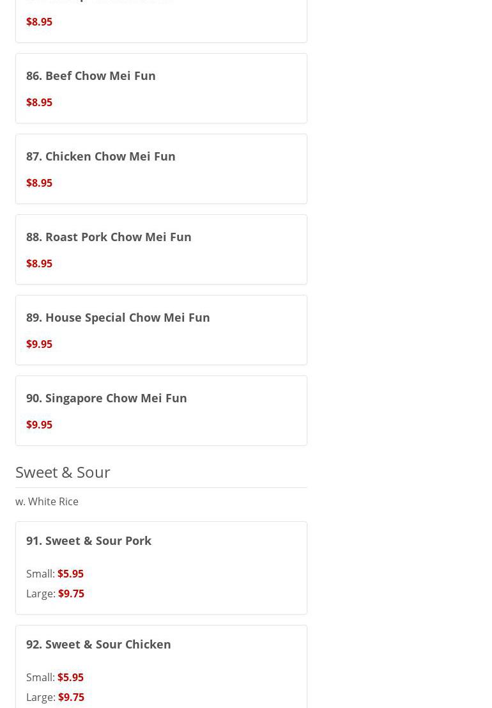Pick the Large $9.75 price for Sweet & Sour Chicken
492x708 pixels.
[71, 697]
